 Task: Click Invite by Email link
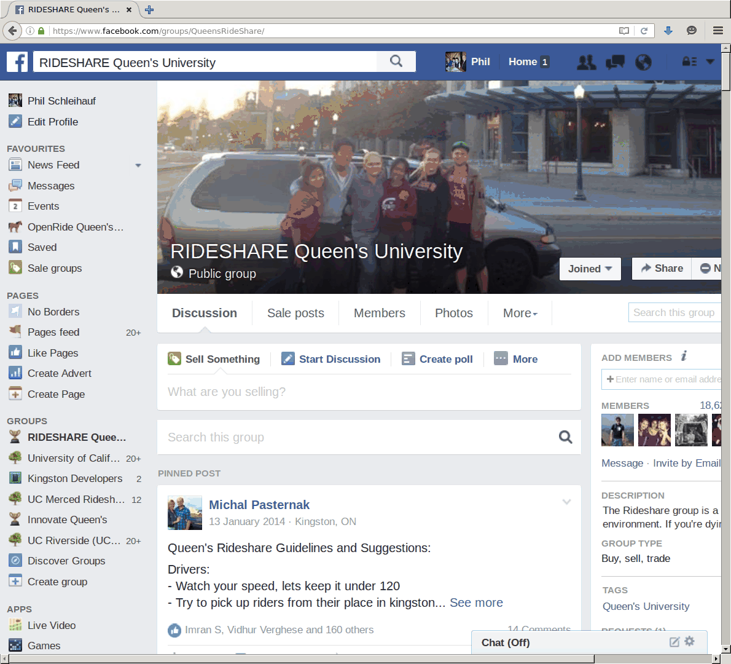click(x=687, y=464)
